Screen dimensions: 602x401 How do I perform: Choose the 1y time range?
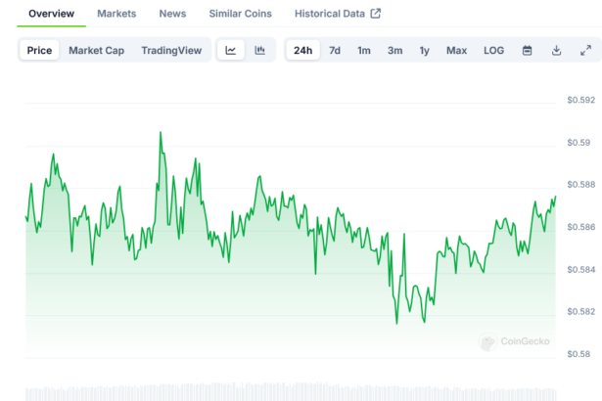pos(425,50)
